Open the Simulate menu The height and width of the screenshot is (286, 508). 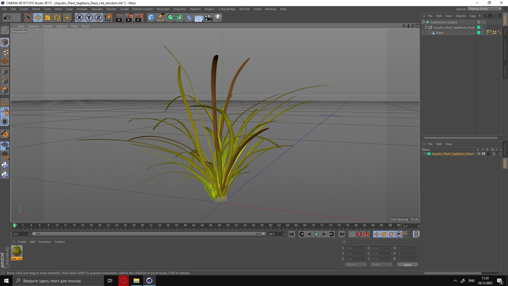[x=97, y=9]
